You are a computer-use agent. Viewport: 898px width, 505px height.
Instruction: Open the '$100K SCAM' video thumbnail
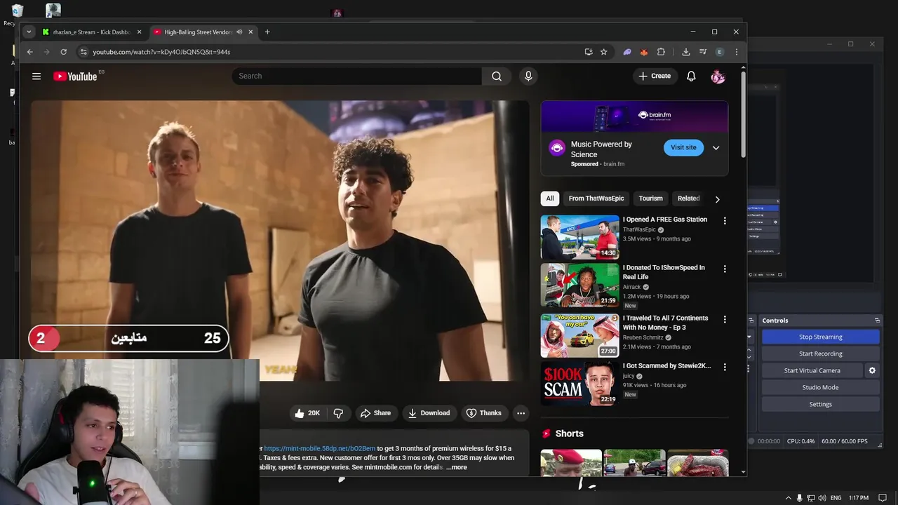pos(579,383)
